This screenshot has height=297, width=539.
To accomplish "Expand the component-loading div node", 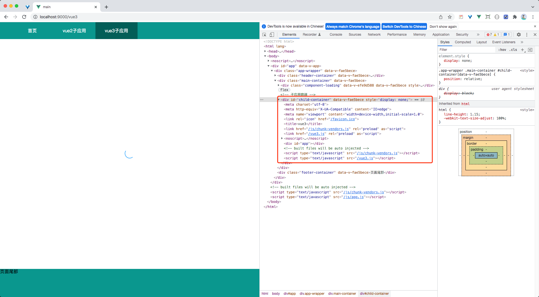I will (278, 85).
